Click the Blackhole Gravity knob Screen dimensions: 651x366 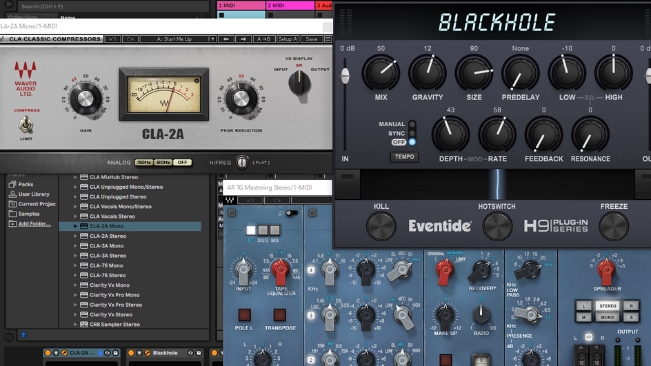click(x=428, y=73)
